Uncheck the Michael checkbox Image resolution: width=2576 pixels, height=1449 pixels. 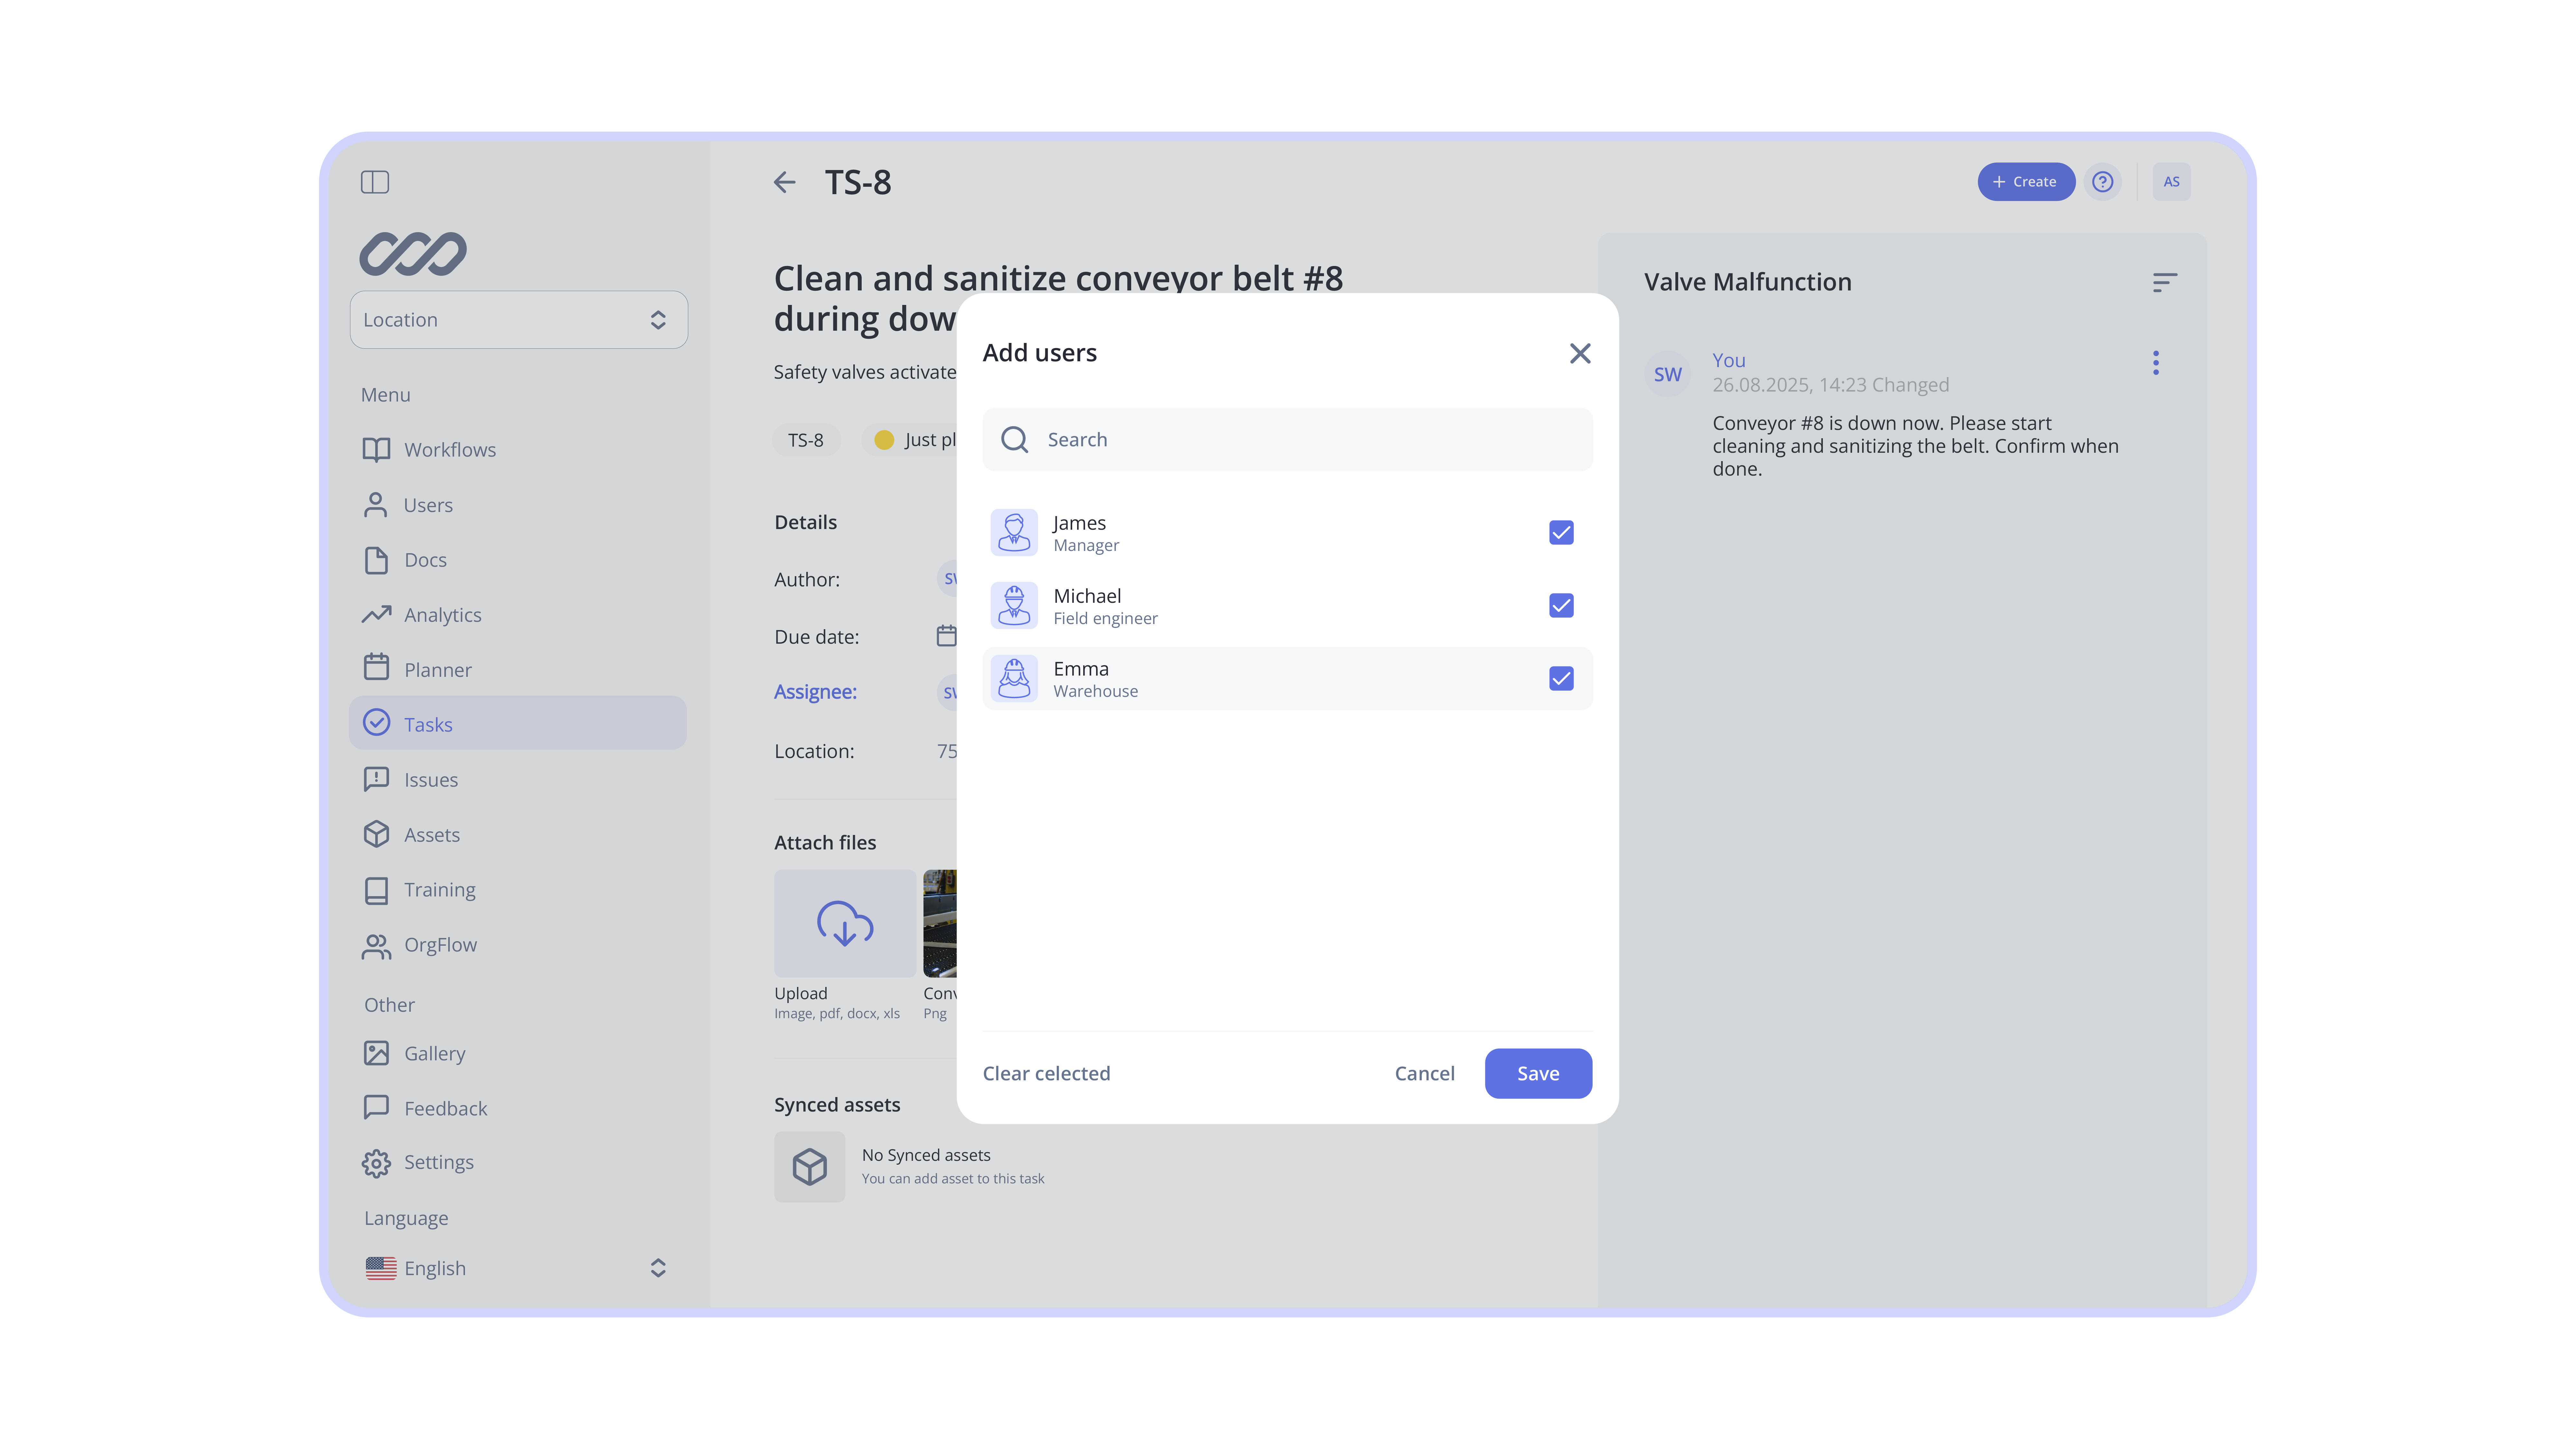[x=1561, y=606]
